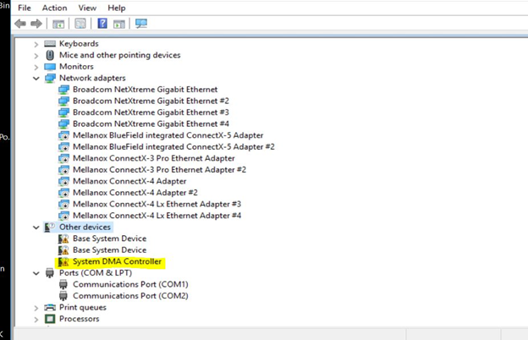528x340 pixels.
Task: Select the first Base System Device entry
Action: pos(109,239)
